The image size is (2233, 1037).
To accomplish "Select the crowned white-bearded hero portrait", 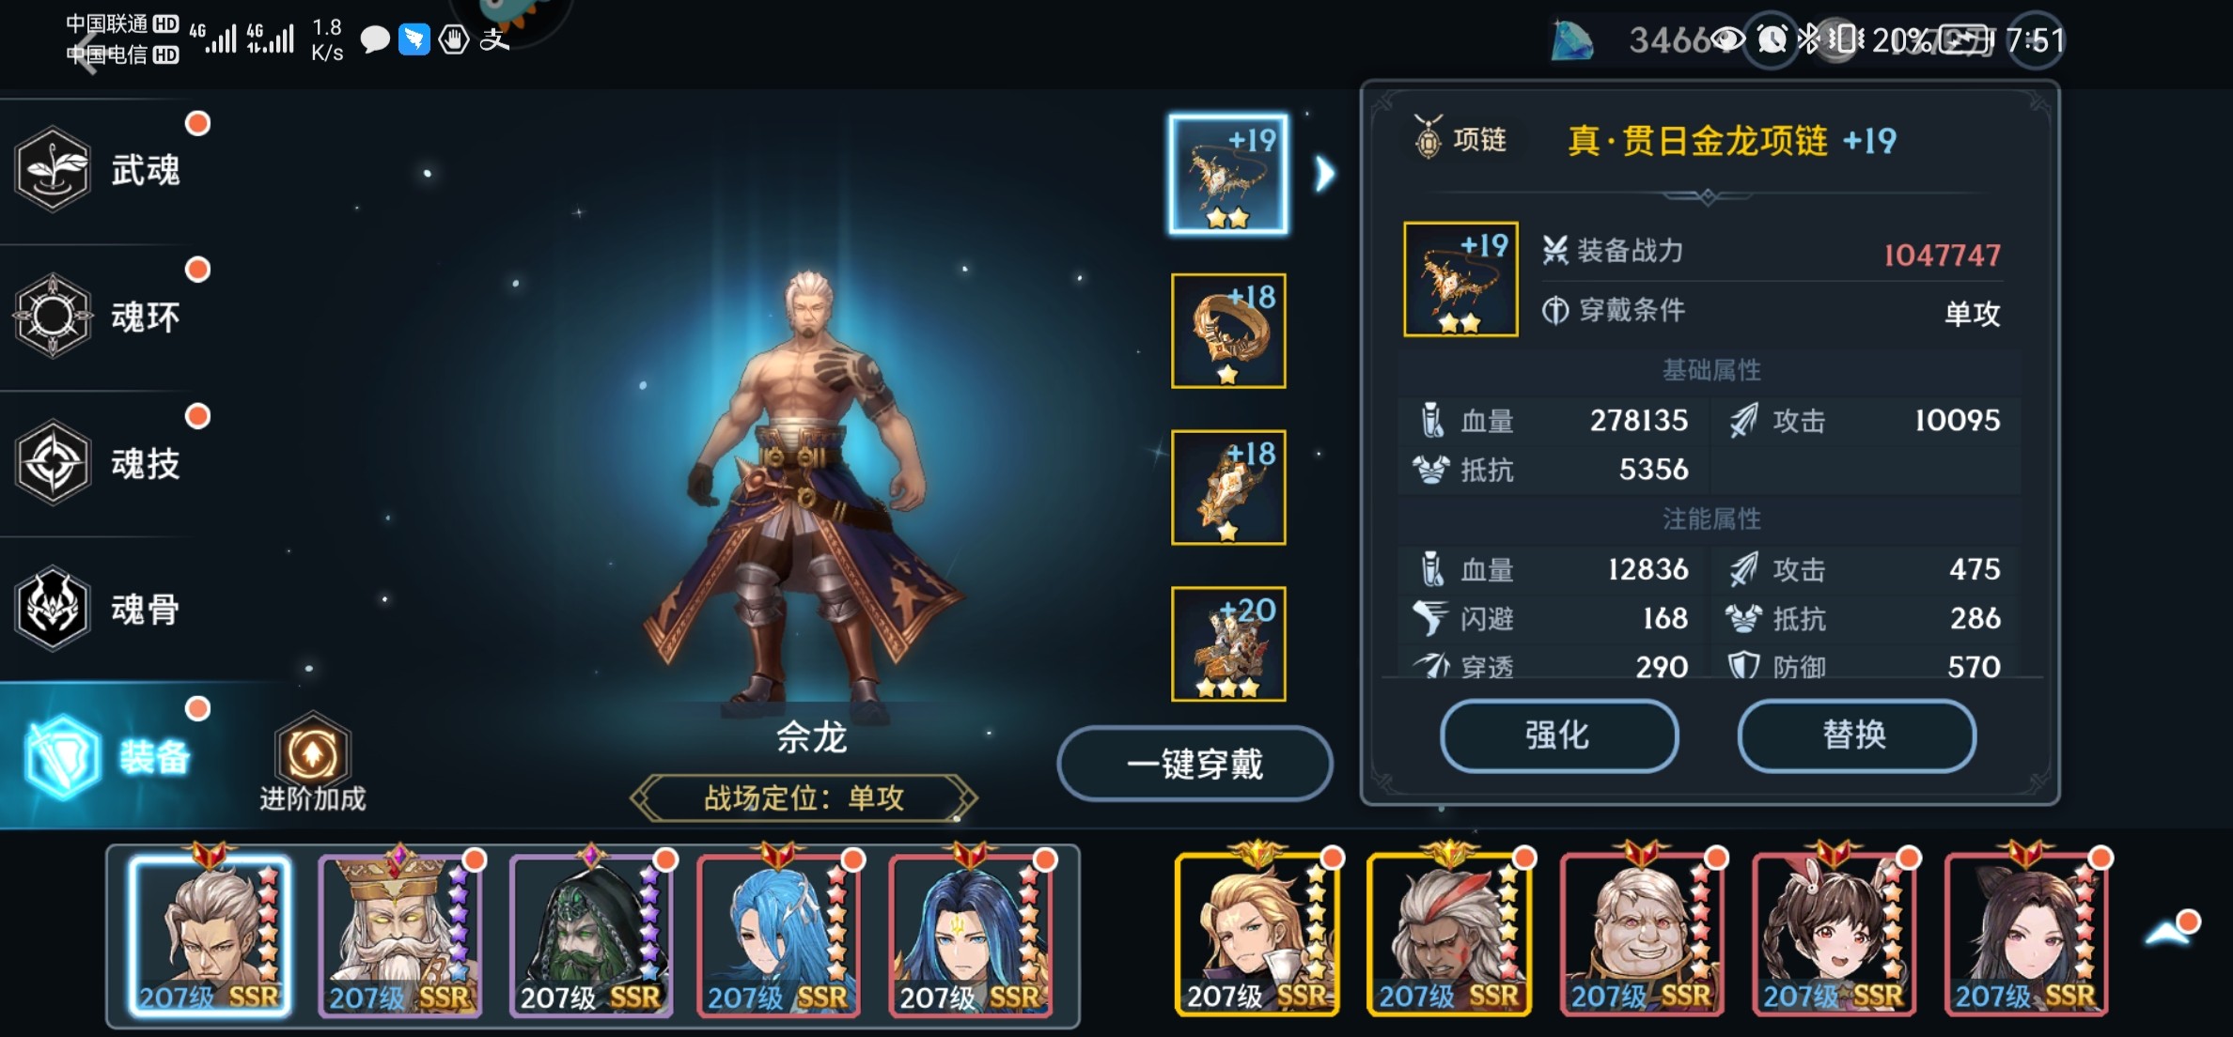I will point(400,934).
